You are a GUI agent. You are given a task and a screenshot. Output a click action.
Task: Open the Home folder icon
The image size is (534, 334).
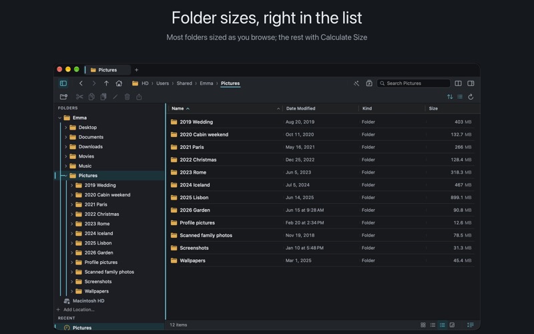pos(119,83)
